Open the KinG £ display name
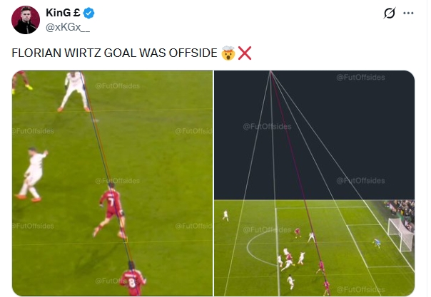The width and height of the screenshot is (431, 297). tap(63, 13)
